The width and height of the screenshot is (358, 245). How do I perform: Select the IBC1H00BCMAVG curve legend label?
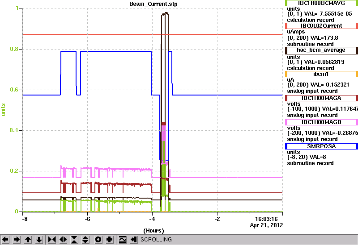coord(321,3)
